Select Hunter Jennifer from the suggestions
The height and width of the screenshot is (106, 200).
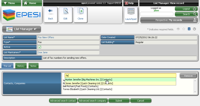[x=88, y=80]
